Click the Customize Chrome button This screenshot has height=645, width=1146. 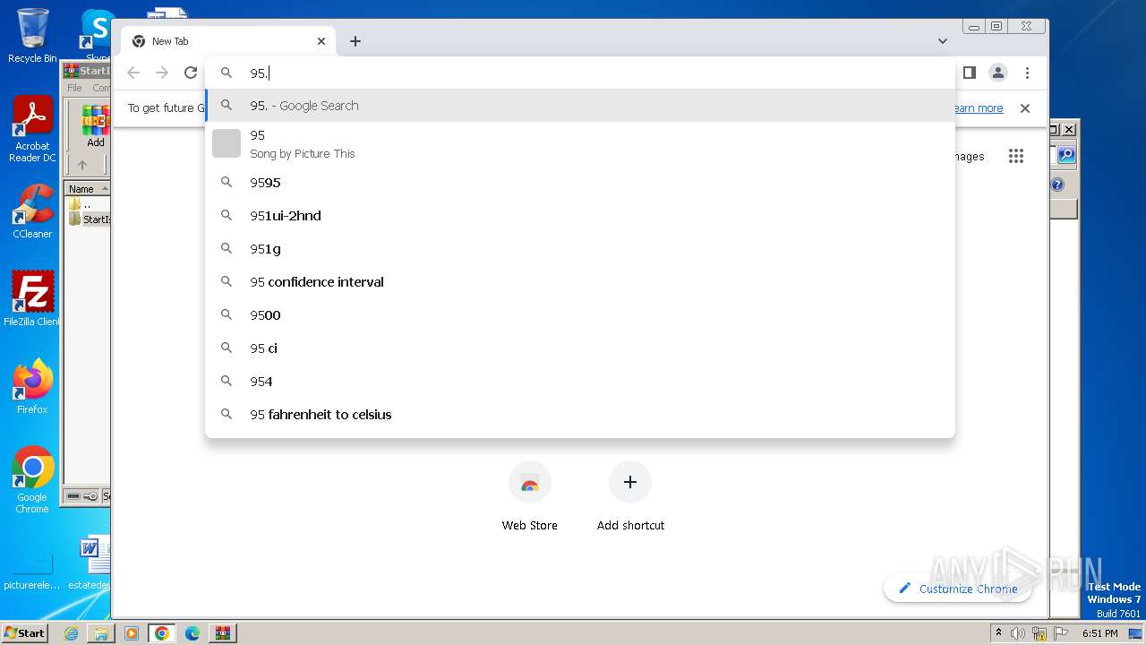pyautogui.click(x=958, y=589)
